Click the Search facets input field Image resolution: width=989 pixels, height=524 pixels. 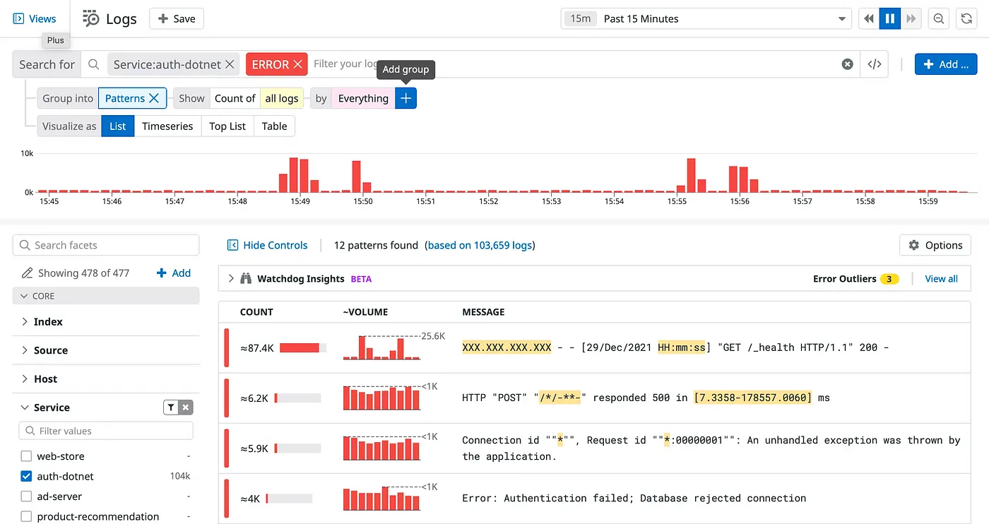point(106,245)
